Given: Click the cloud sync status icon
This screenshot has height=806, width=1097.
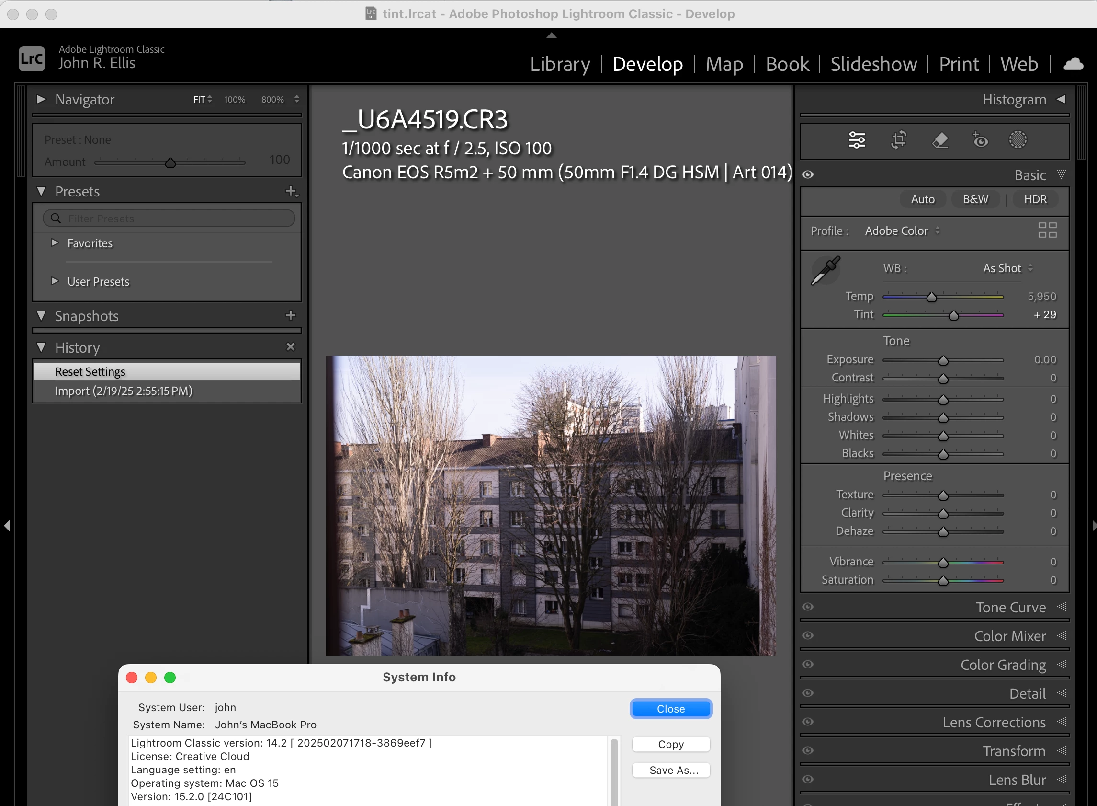Looking at the screenshot, I should coord(1073,64).
